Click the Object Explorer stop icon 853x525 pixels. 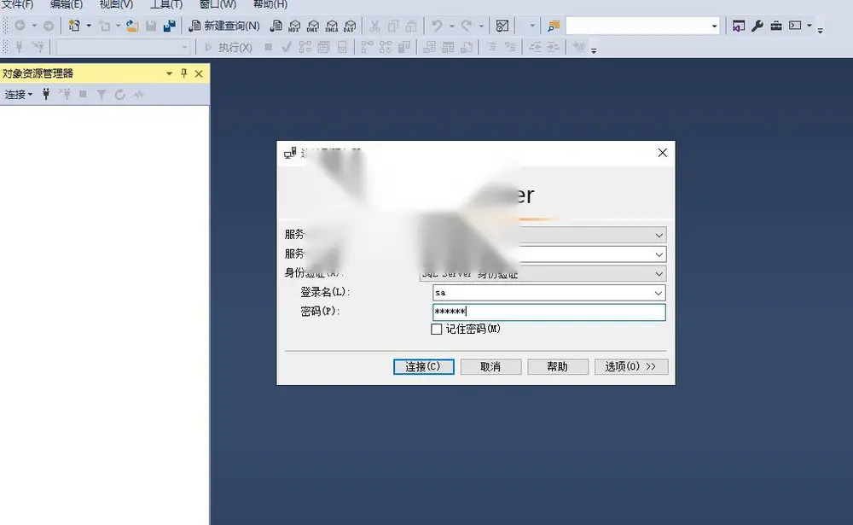[84, 94]
